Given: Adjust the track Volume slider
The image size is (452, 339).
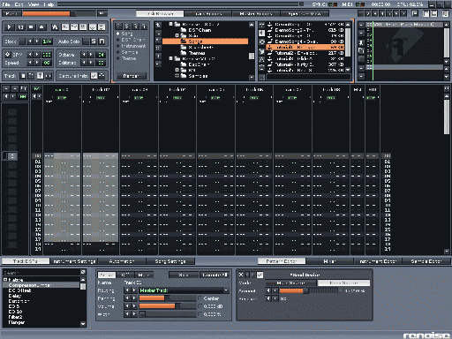Looking at the screenshot, I should coord(168,306).
